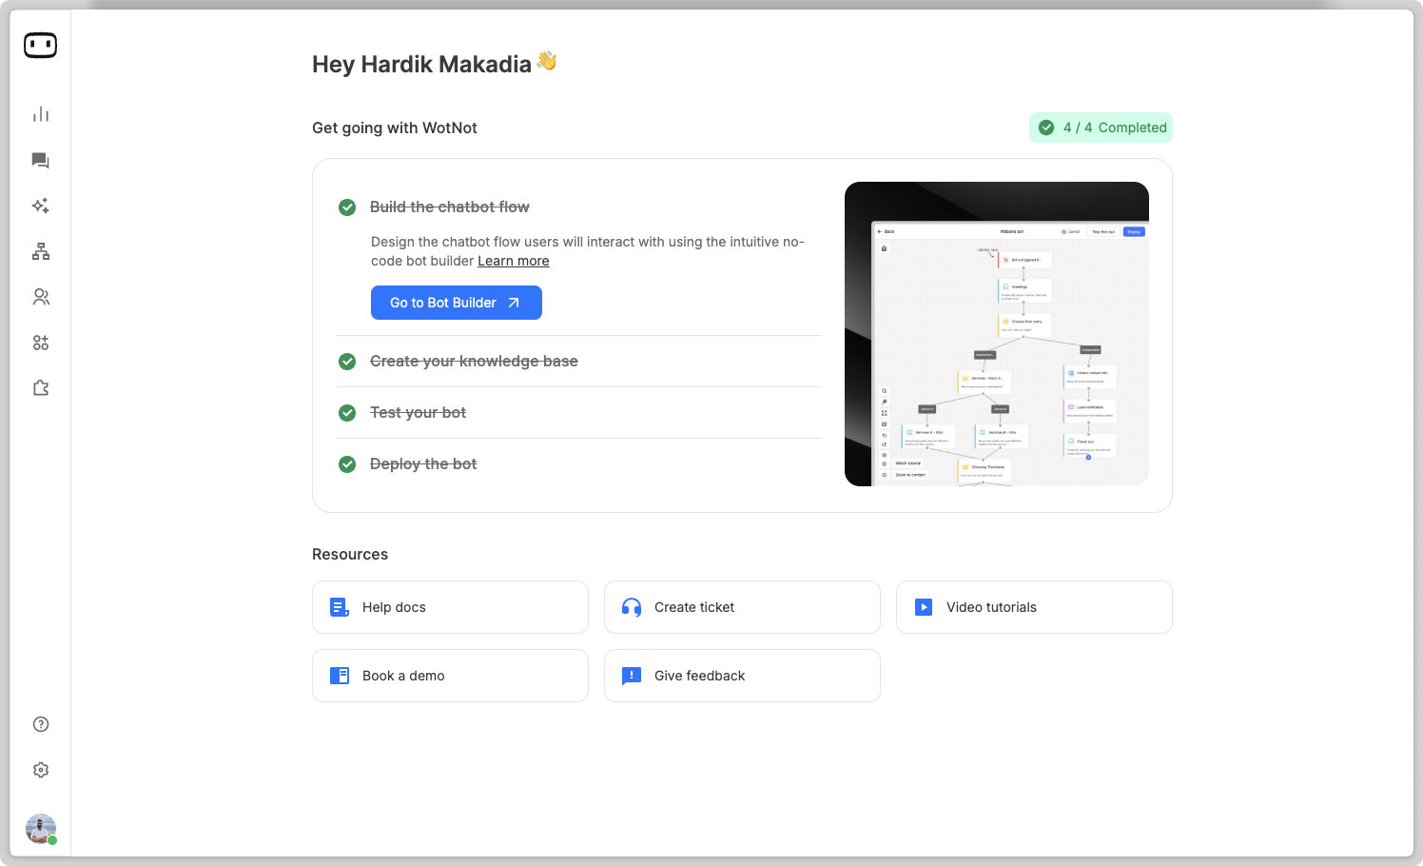Click the Book a demo icon
Viewport: 1423px width, 866px height.
pos(340,676)
